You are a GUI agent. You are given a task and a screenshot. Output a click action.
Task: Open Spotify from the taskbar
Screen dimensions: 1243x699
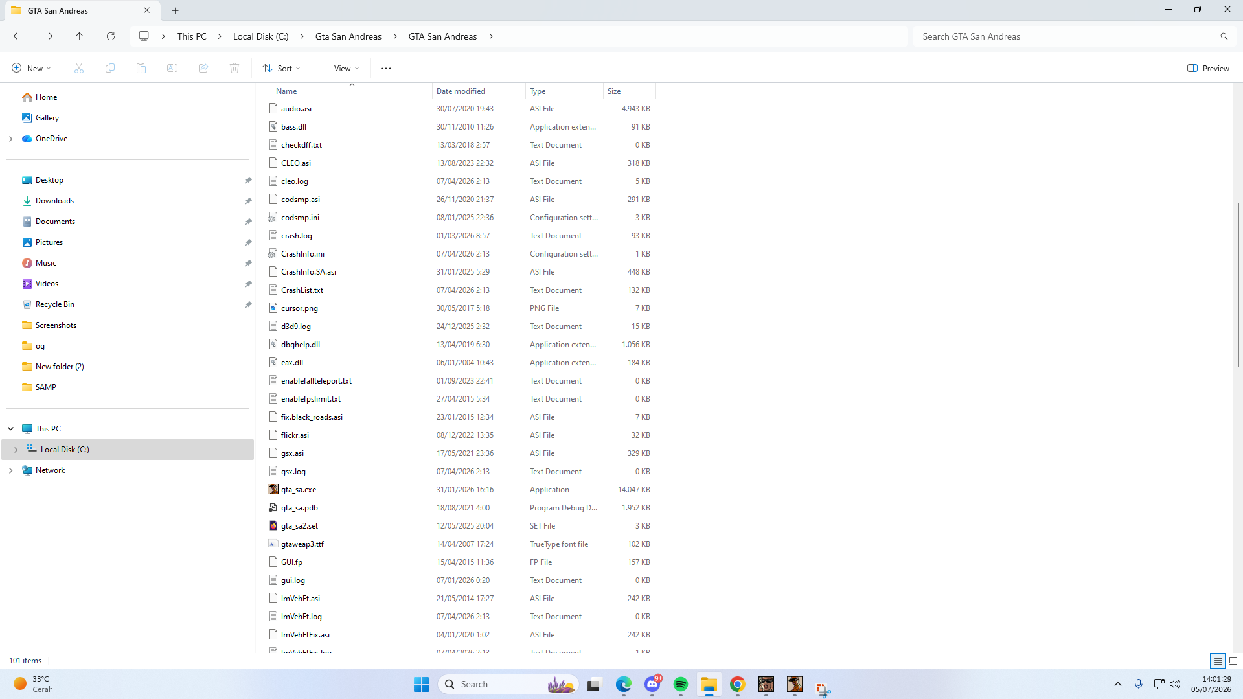pyautogui.click(x=681, y=684)
